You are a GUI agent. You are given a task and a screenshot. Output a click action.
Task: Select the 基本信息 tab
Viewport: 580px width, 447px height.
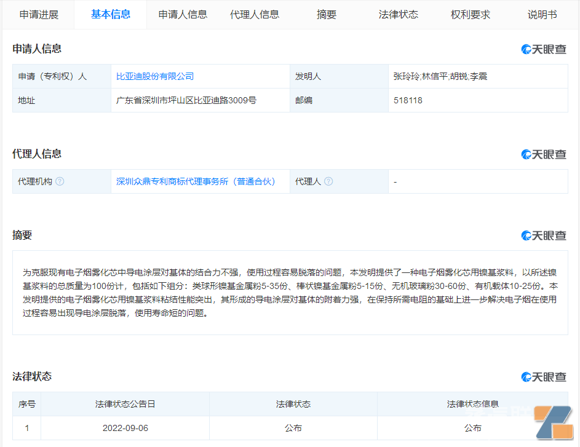click(111, 15)
